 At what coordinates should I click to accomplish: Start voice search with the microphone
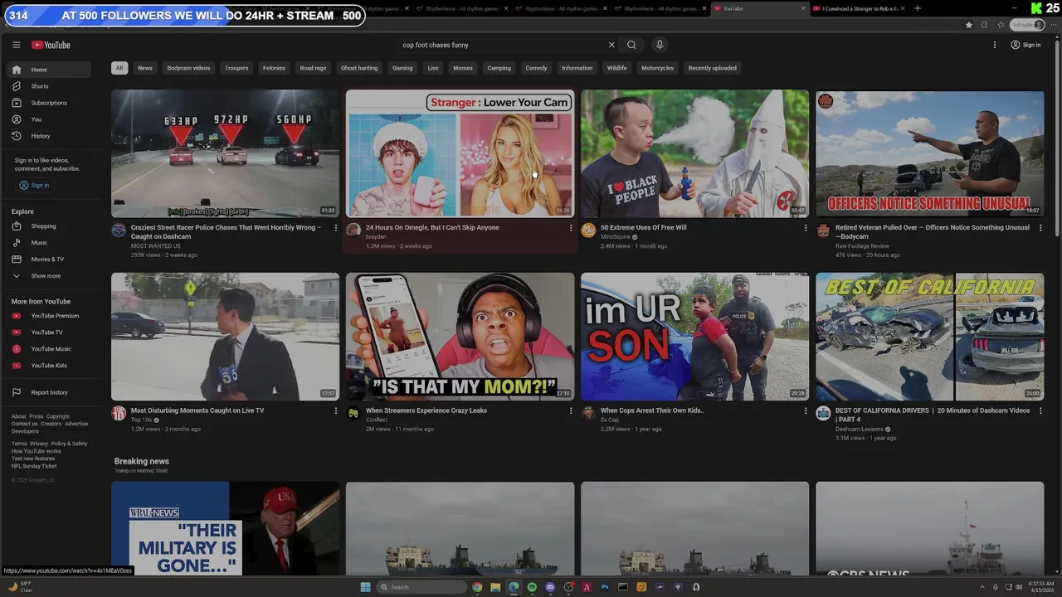pyautogui.click(x=660, y=45)
